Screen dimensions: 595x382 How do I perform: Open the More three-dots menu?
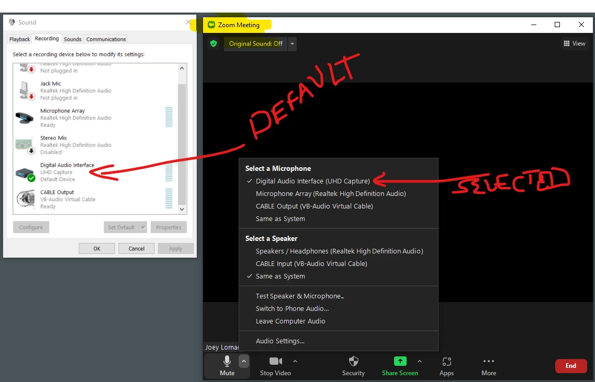coord(489,366)
